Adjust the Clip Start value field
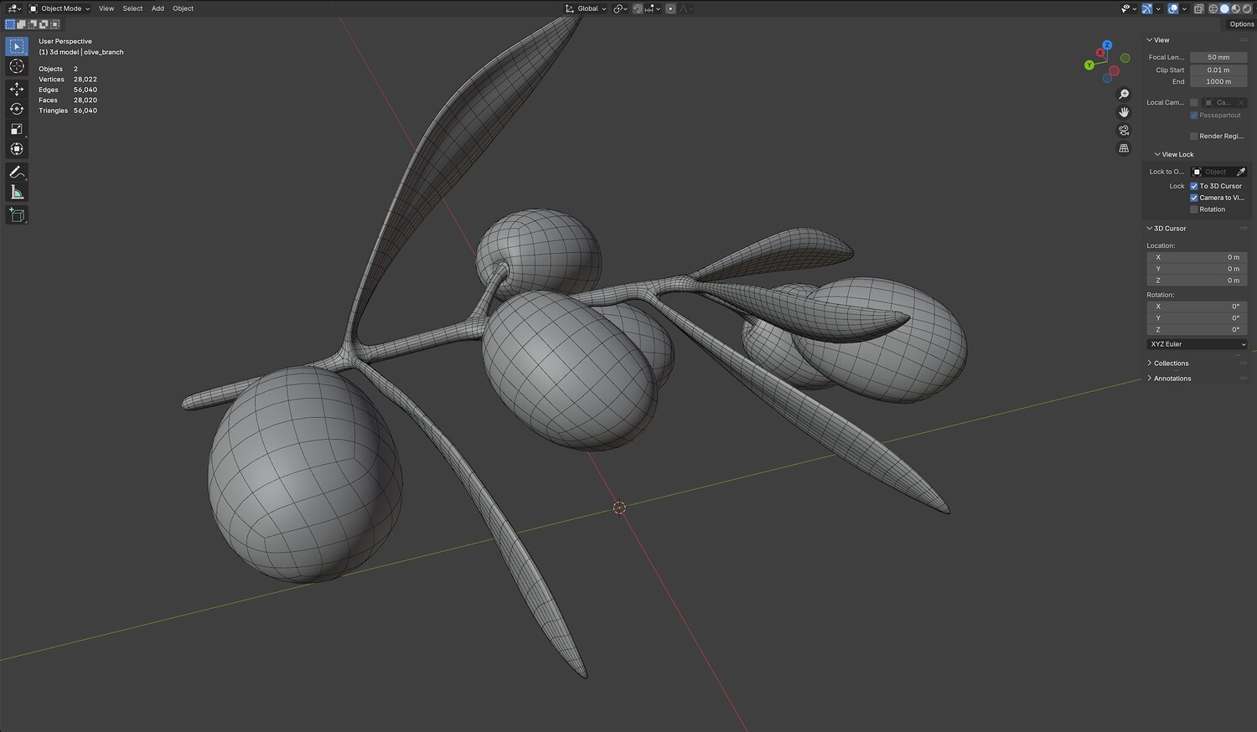The height and width of the screenshot is (732, 1257). point(1218,70)
